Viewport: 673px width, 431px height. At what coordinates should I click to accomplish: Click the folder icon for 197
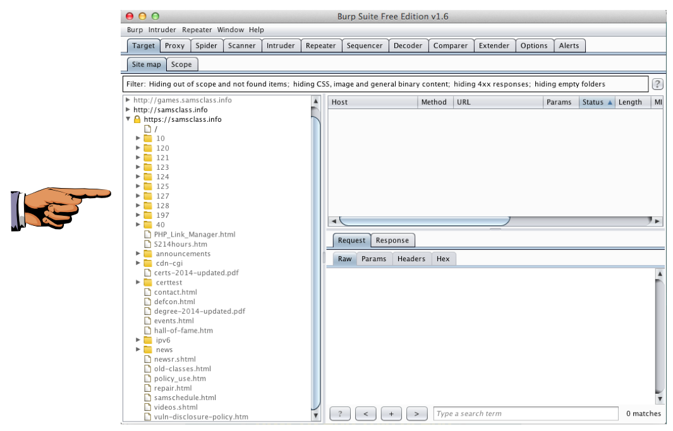[148, 215]
